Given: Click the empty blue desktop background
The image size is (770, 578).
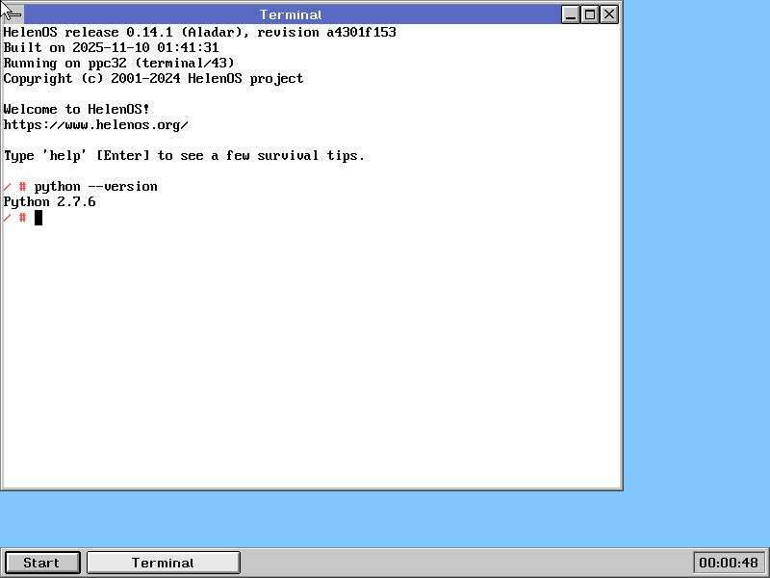Looking at the screenshot, I should tap(693, 289).
